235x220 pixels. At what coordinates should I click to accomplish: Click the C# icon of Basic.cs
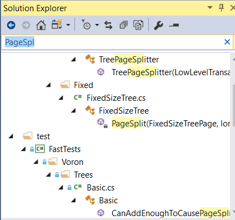coord(78,187)
